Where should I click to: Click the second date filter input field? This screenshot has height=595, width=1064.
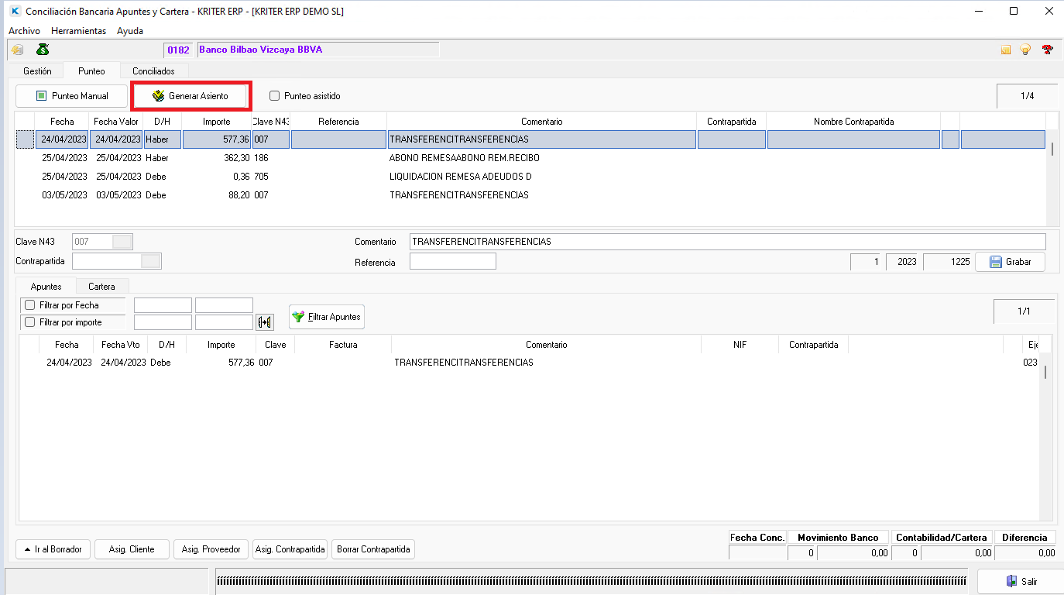[224, 305]
